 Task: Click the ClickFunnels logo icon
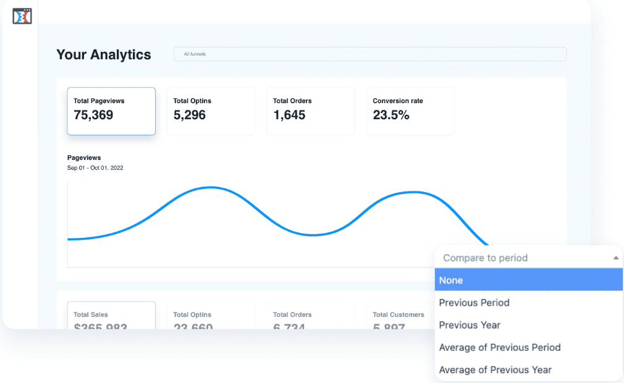point(22,16)
